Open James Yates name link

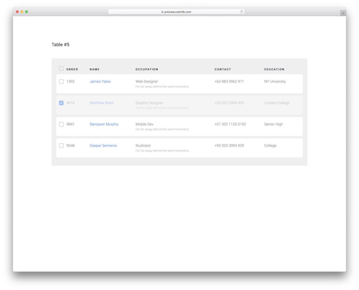[100, 82]
